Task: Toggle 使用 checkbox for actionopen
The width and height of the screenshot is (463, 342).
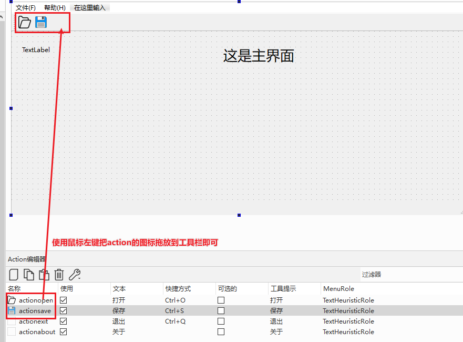Action: pos(63,300)
